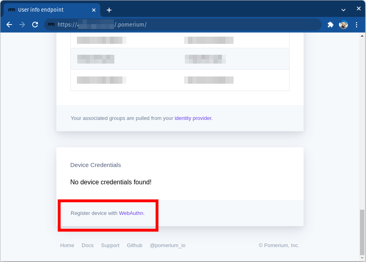The width and height of the screenshot is (366, 262).
Task: Open the identity provider link
Action: coord(193,118)
